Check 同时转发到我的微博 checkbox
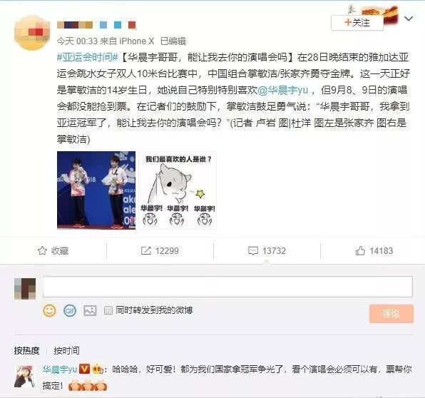Viewport: 425px width, 398px height. click(x=108, y=310)
